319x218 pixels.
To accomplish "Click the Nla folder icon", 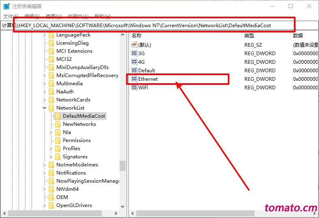I will [58, 132].
